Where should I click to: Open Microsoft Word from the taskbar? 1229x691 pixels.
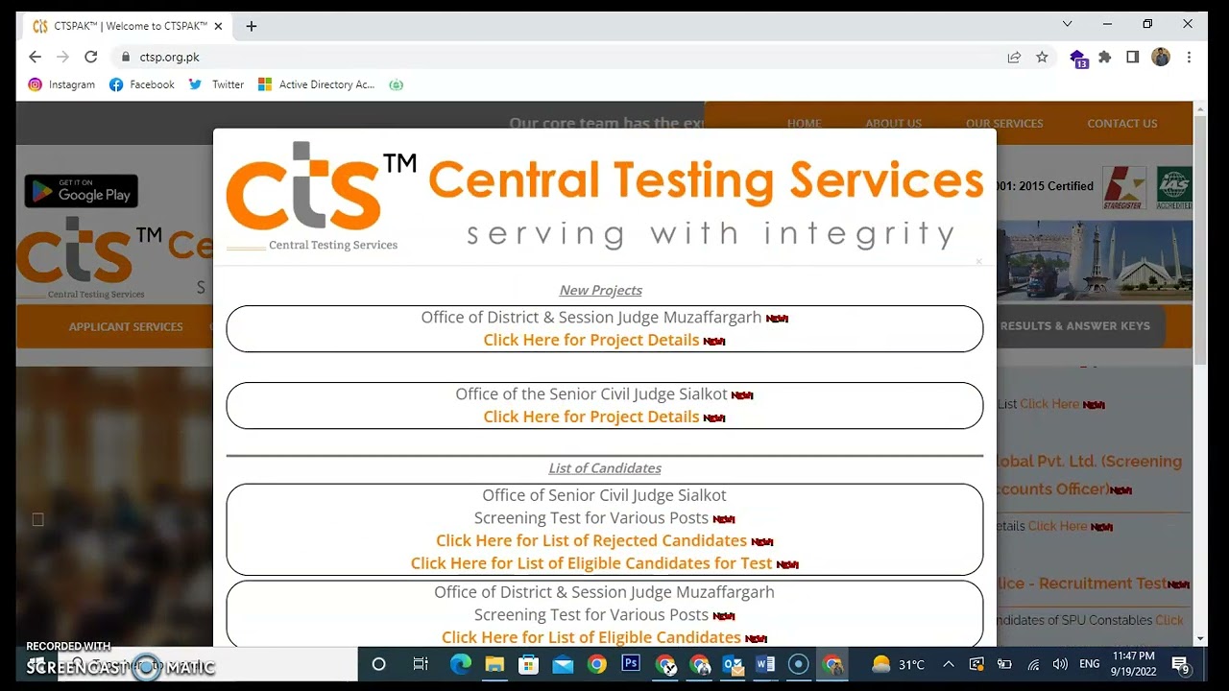(x=765, y=664)
